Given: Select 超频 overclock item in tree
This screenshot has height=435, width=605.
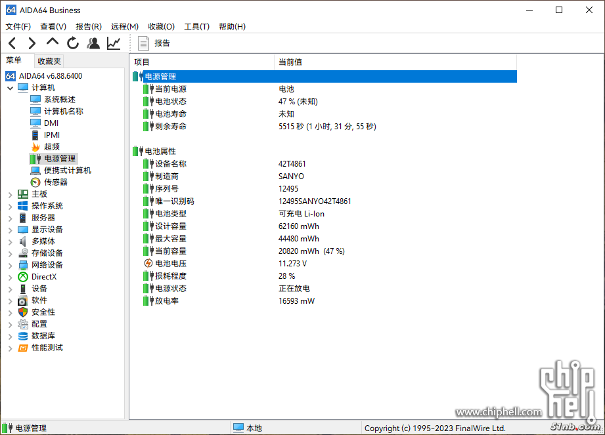Looking at the screenshot, I should tap(51, 147).
